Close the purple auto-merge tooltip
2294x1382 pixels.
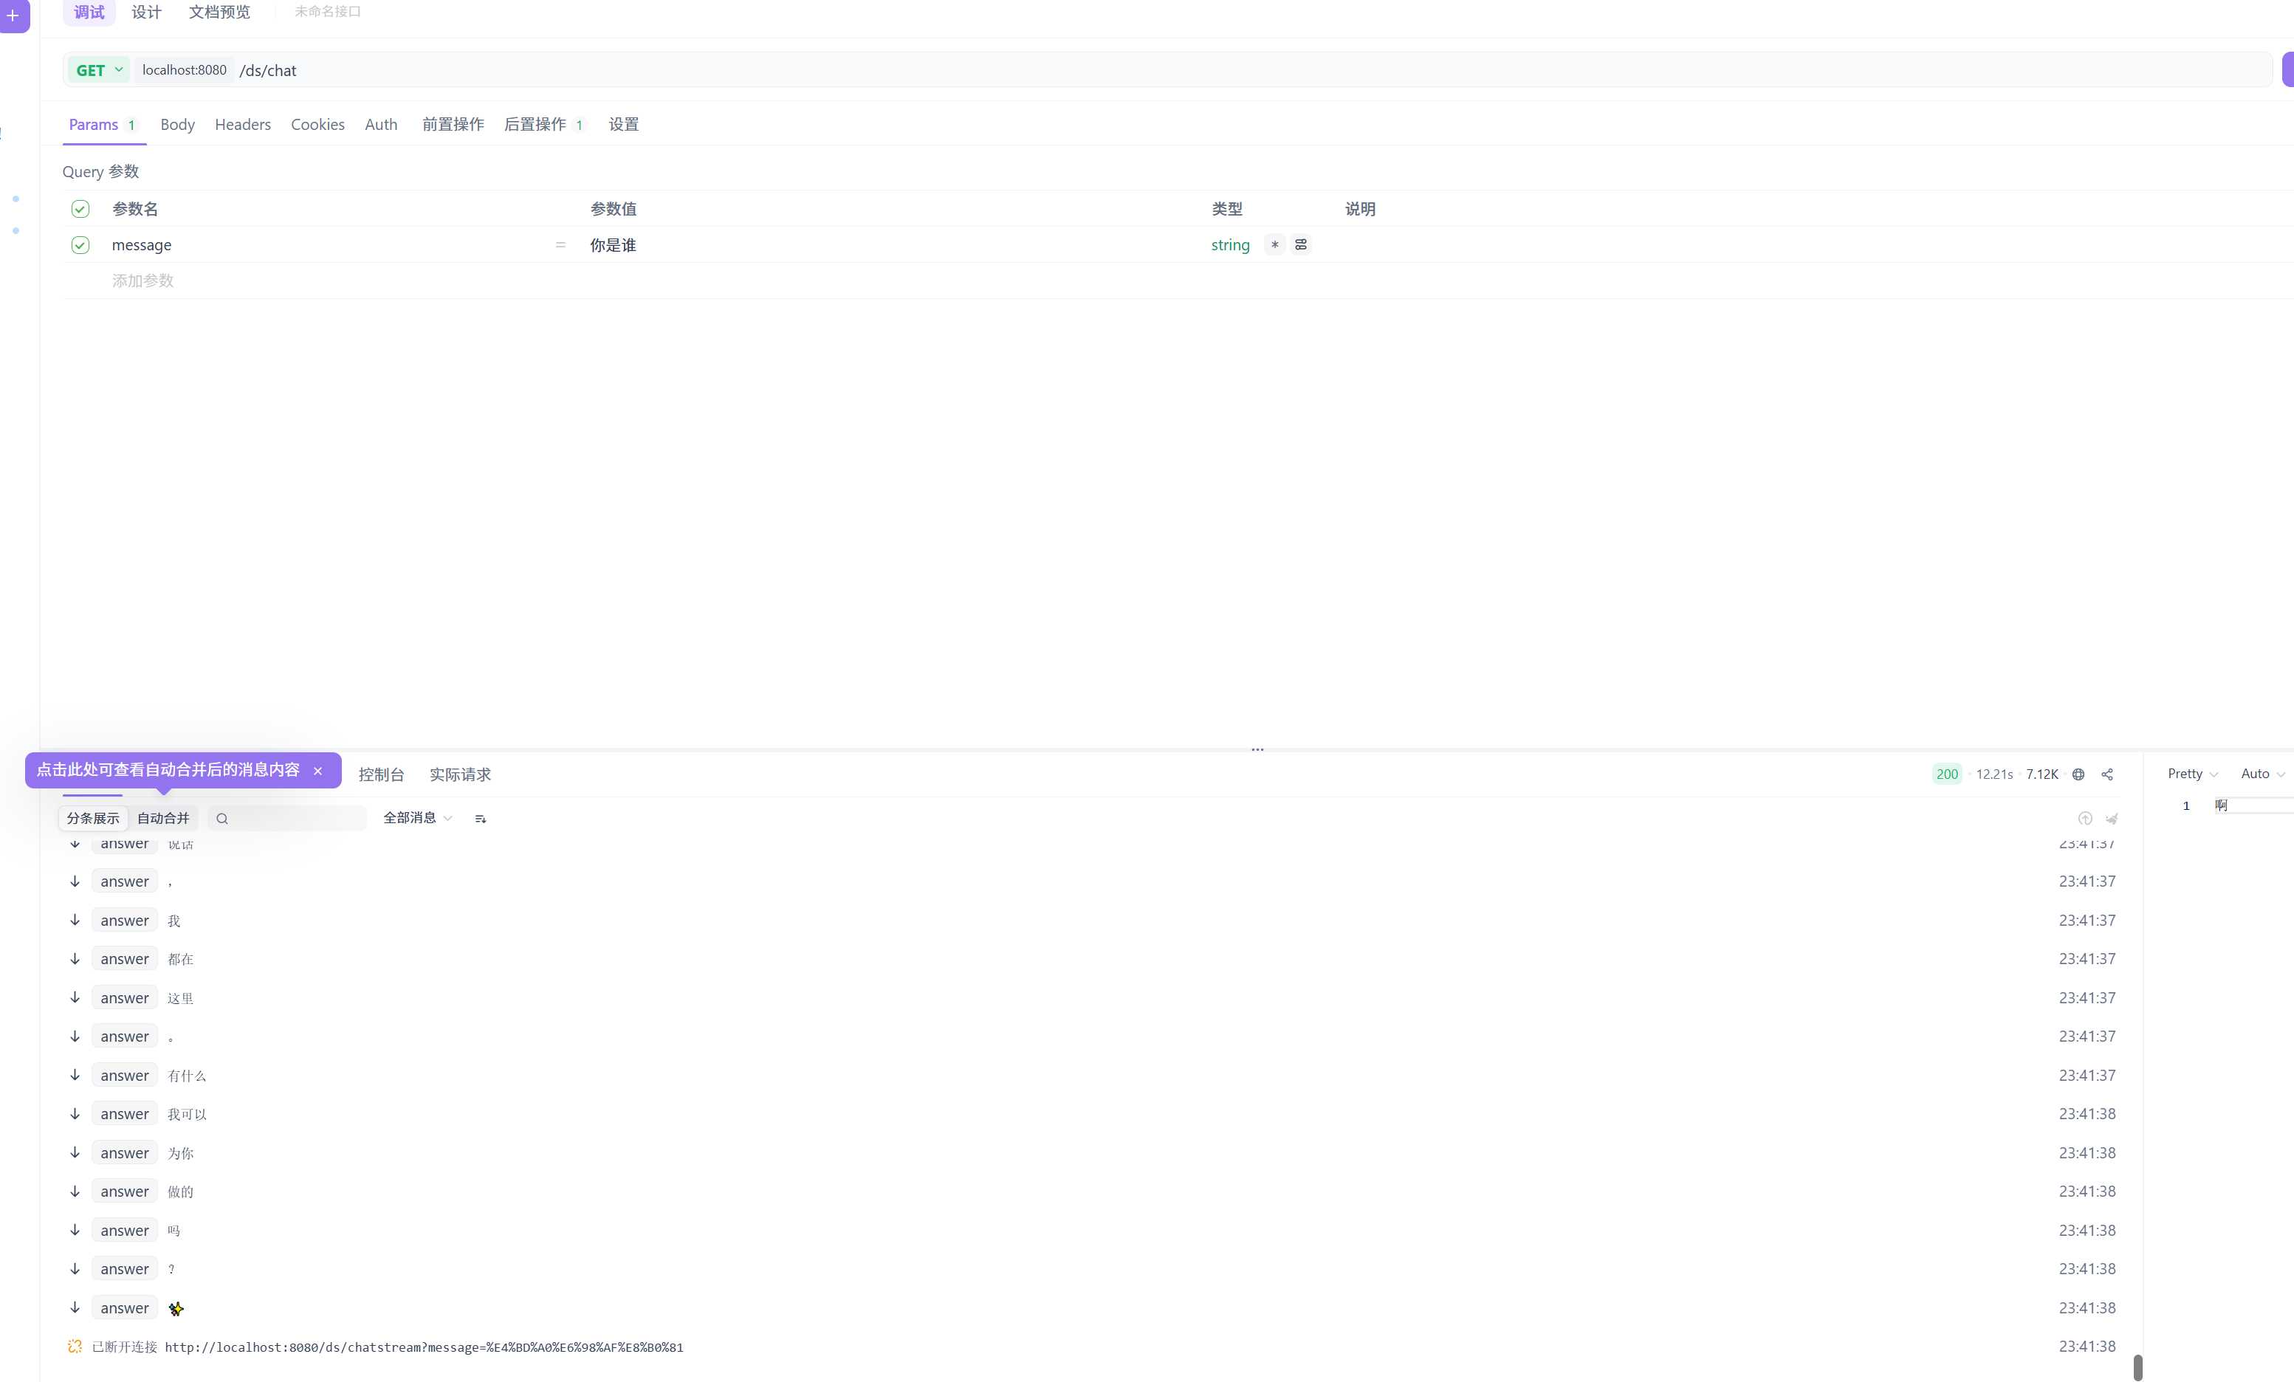(317, 771)
